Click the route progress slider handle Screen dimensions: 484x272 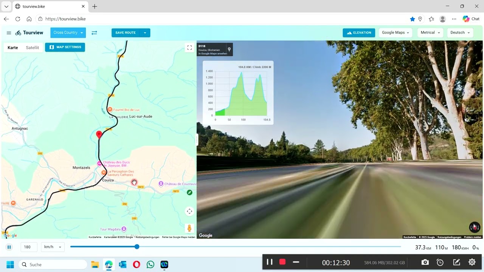click(137, 247)
